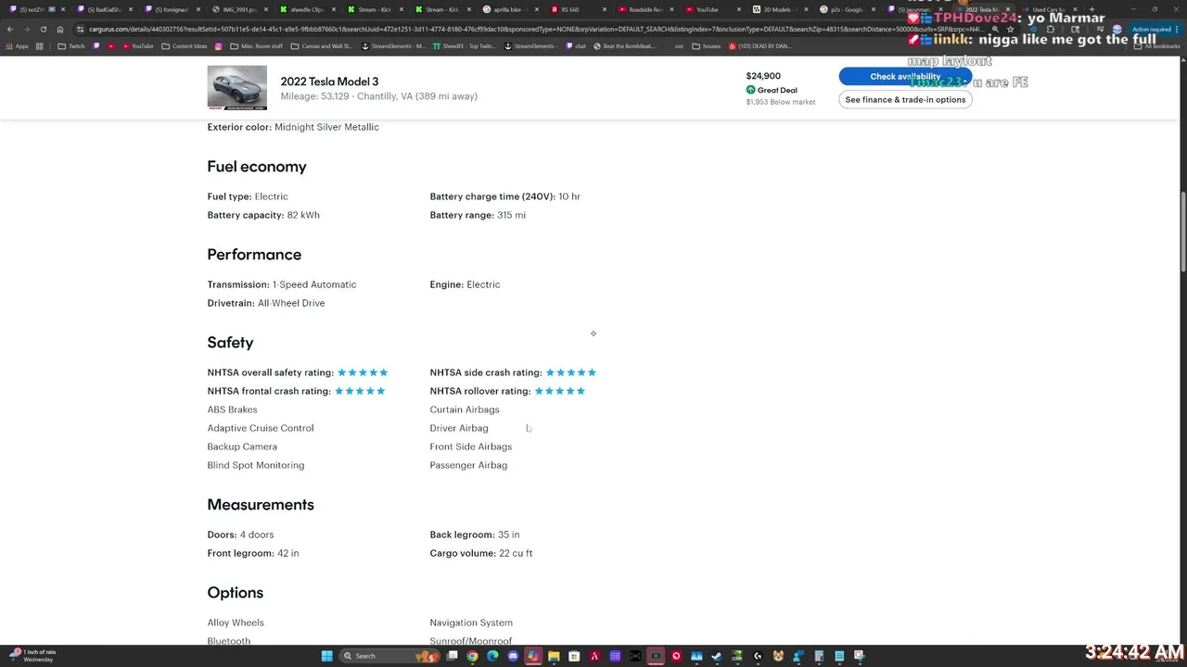Open the Misc. Room stuff bookmark folder
Image resolution: width=1187 pixels, height=667 pixels.
point(257,46)
